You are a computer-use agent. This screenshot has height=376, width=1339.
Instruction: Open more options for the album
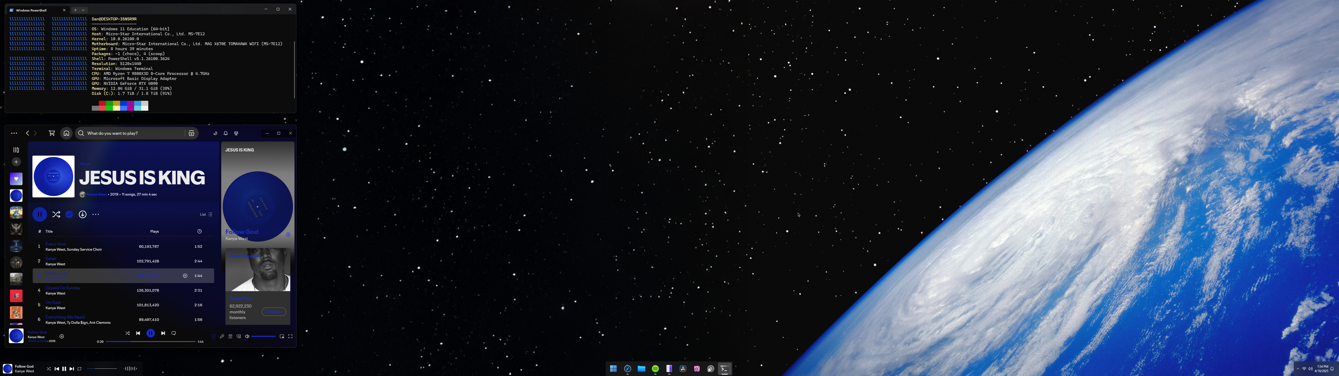(96, 214)
